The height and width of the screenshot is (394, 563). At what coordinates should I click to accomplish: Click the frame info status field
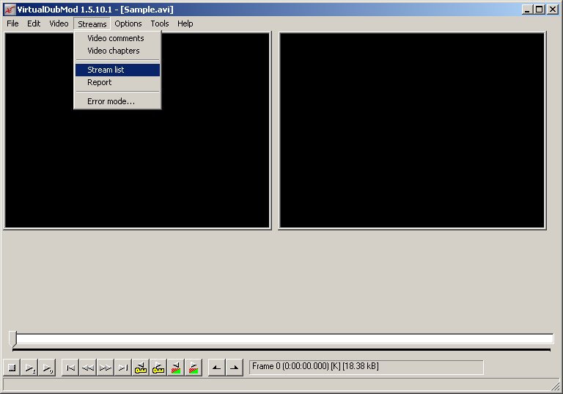[x=367, y=367]
